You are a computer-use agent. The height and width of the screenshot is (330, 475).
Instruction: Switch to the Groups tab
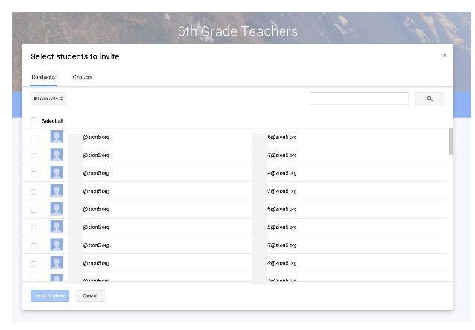(82, 77)
